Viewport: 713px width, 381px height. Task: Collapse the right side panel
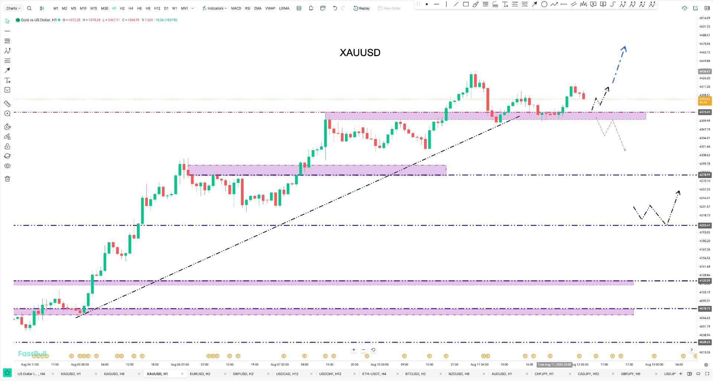pyautogui.click(x=707, y=8)
